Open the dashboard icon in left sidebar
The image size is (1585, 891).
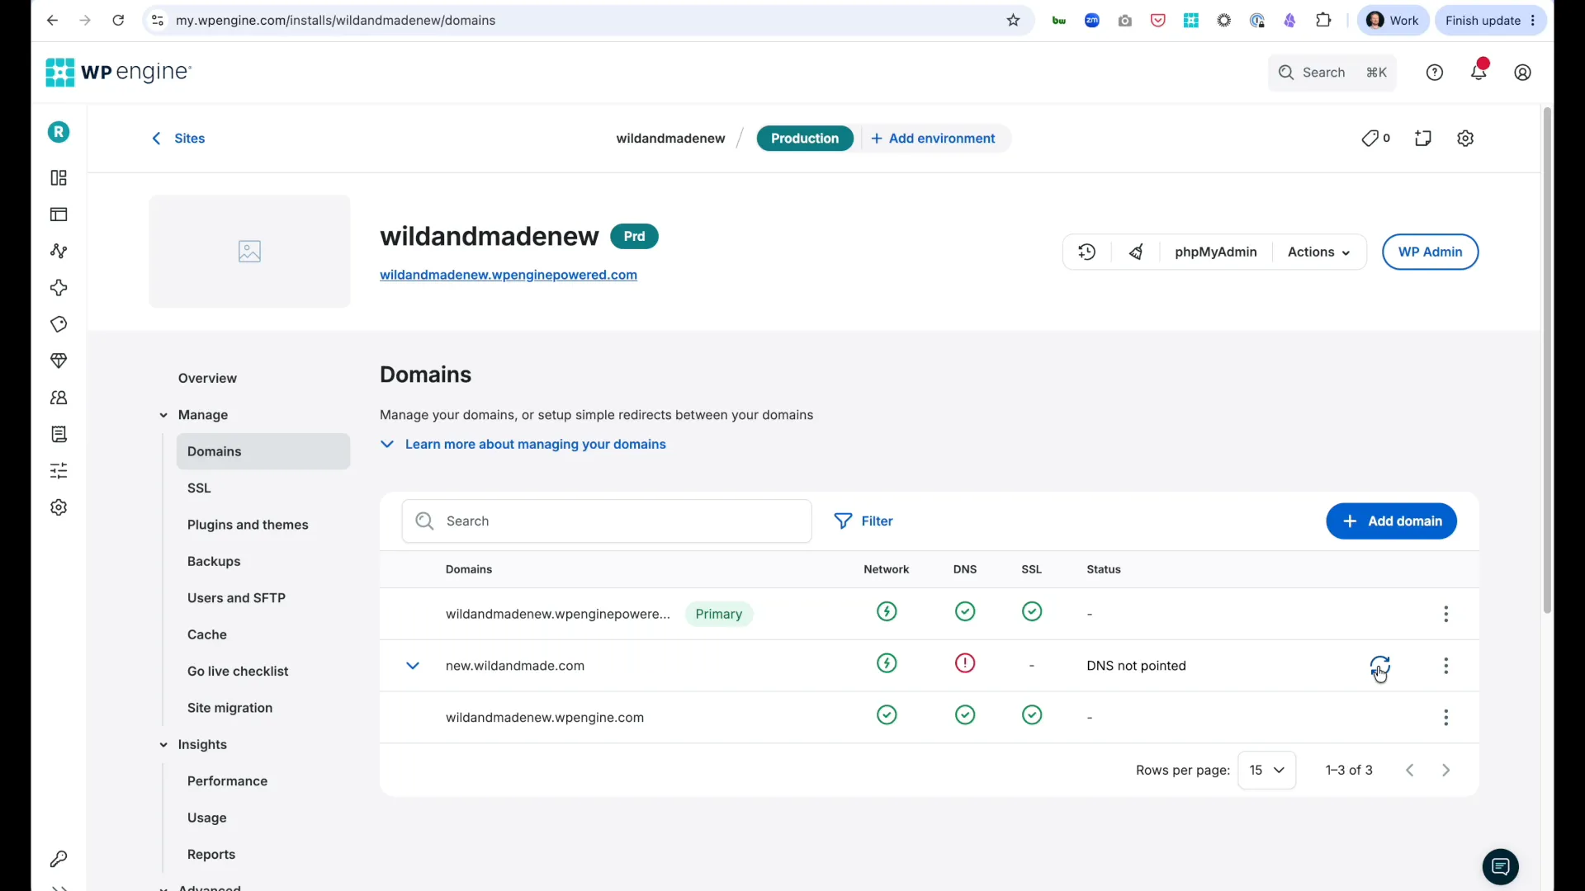[x=59, y=178]
